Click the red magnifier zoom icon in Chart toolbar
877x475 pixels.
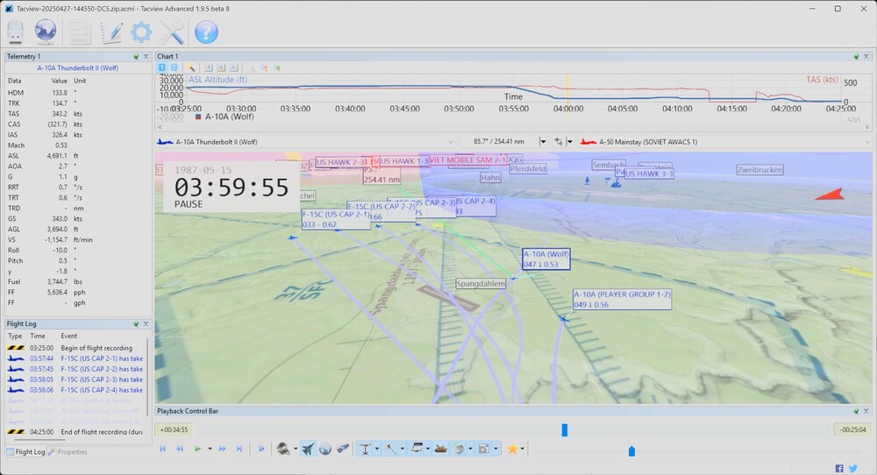(x=264, y=67)
